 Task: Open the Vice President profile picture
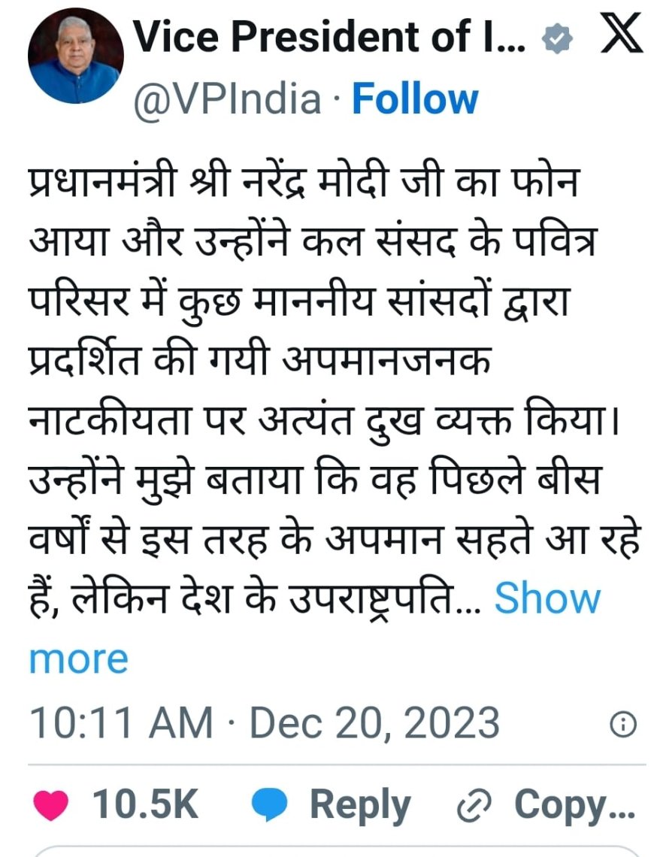point(76,56)
